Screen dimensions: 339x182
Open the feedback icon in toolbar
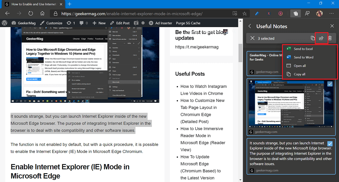307,14
